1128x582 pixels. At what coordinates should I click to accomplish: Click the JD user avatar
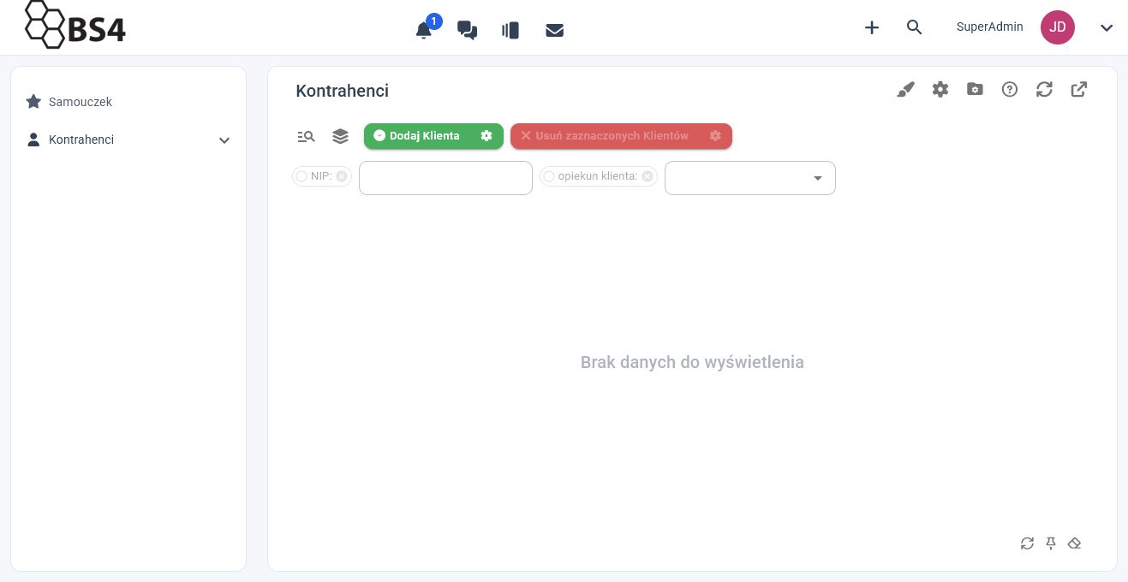coord(1058,27)
